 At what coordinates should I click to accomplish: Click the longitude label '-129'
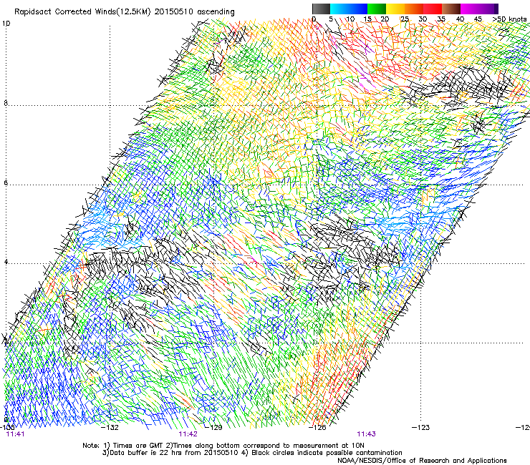pos(214,427)
